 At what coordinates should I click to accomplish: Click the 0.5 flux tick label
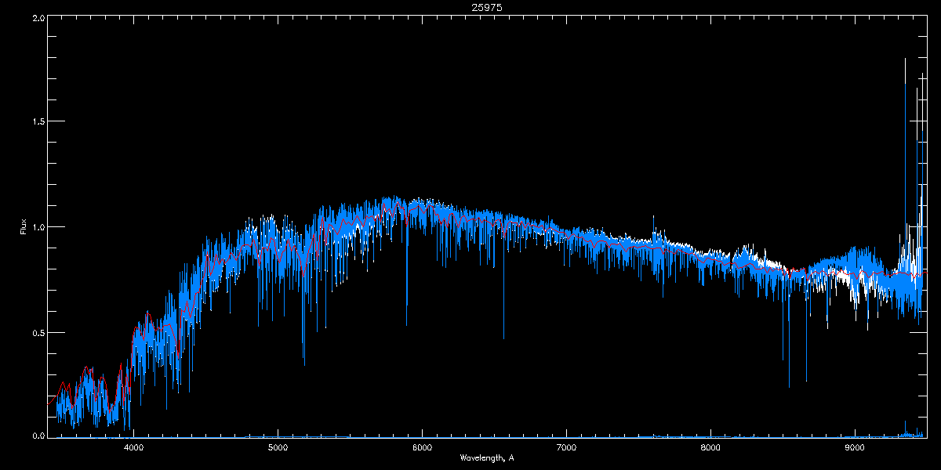point(38,332)
